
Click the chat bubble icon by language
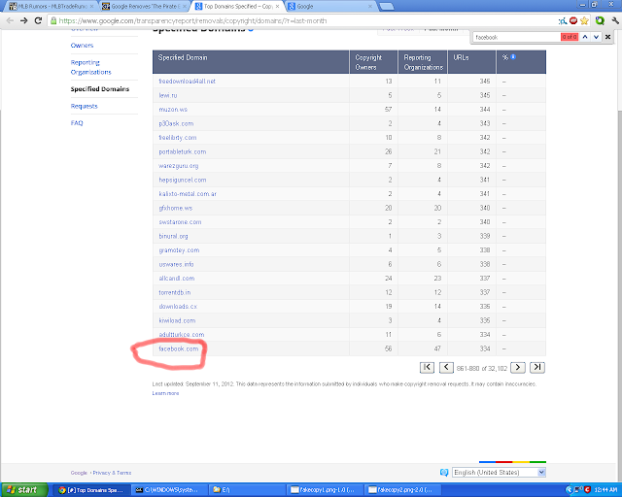(444, 472)
